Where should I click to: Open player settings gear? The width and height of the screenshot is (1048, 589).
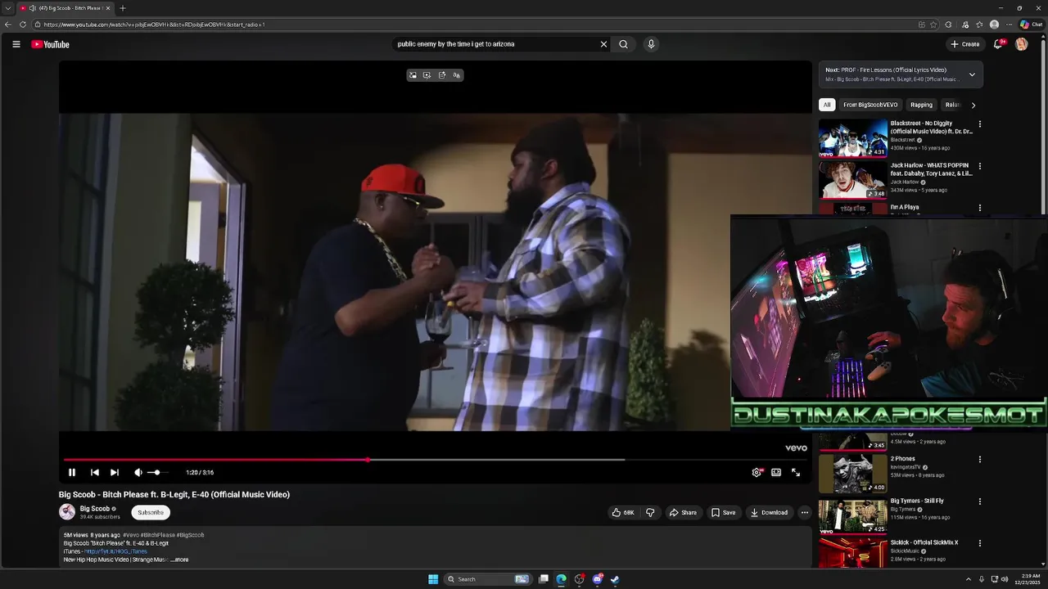(757, 472)
